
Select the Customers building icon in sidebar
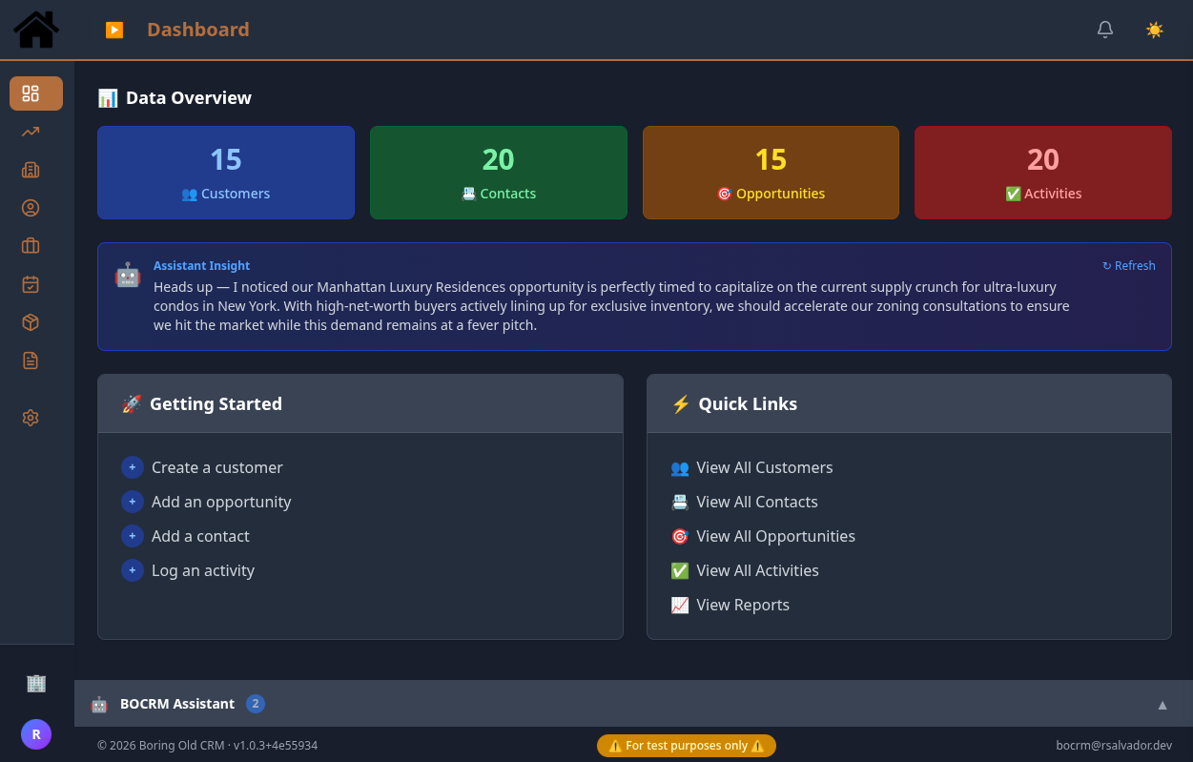(30, 170)
